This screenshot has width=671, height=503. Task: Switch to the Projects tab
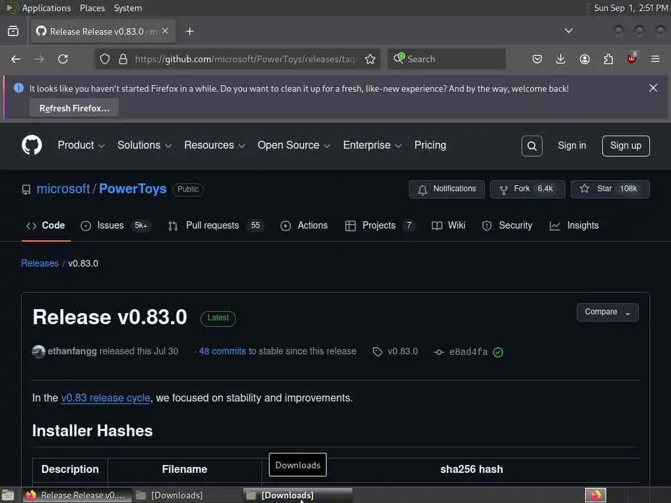click(x=380, y=225)
